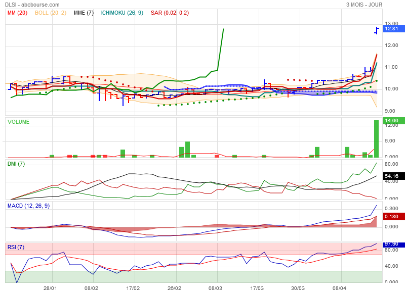The height and width of the screenshot is (293, 405).
Task: Click the VOLUME panel label
Action: coord(18,122)
